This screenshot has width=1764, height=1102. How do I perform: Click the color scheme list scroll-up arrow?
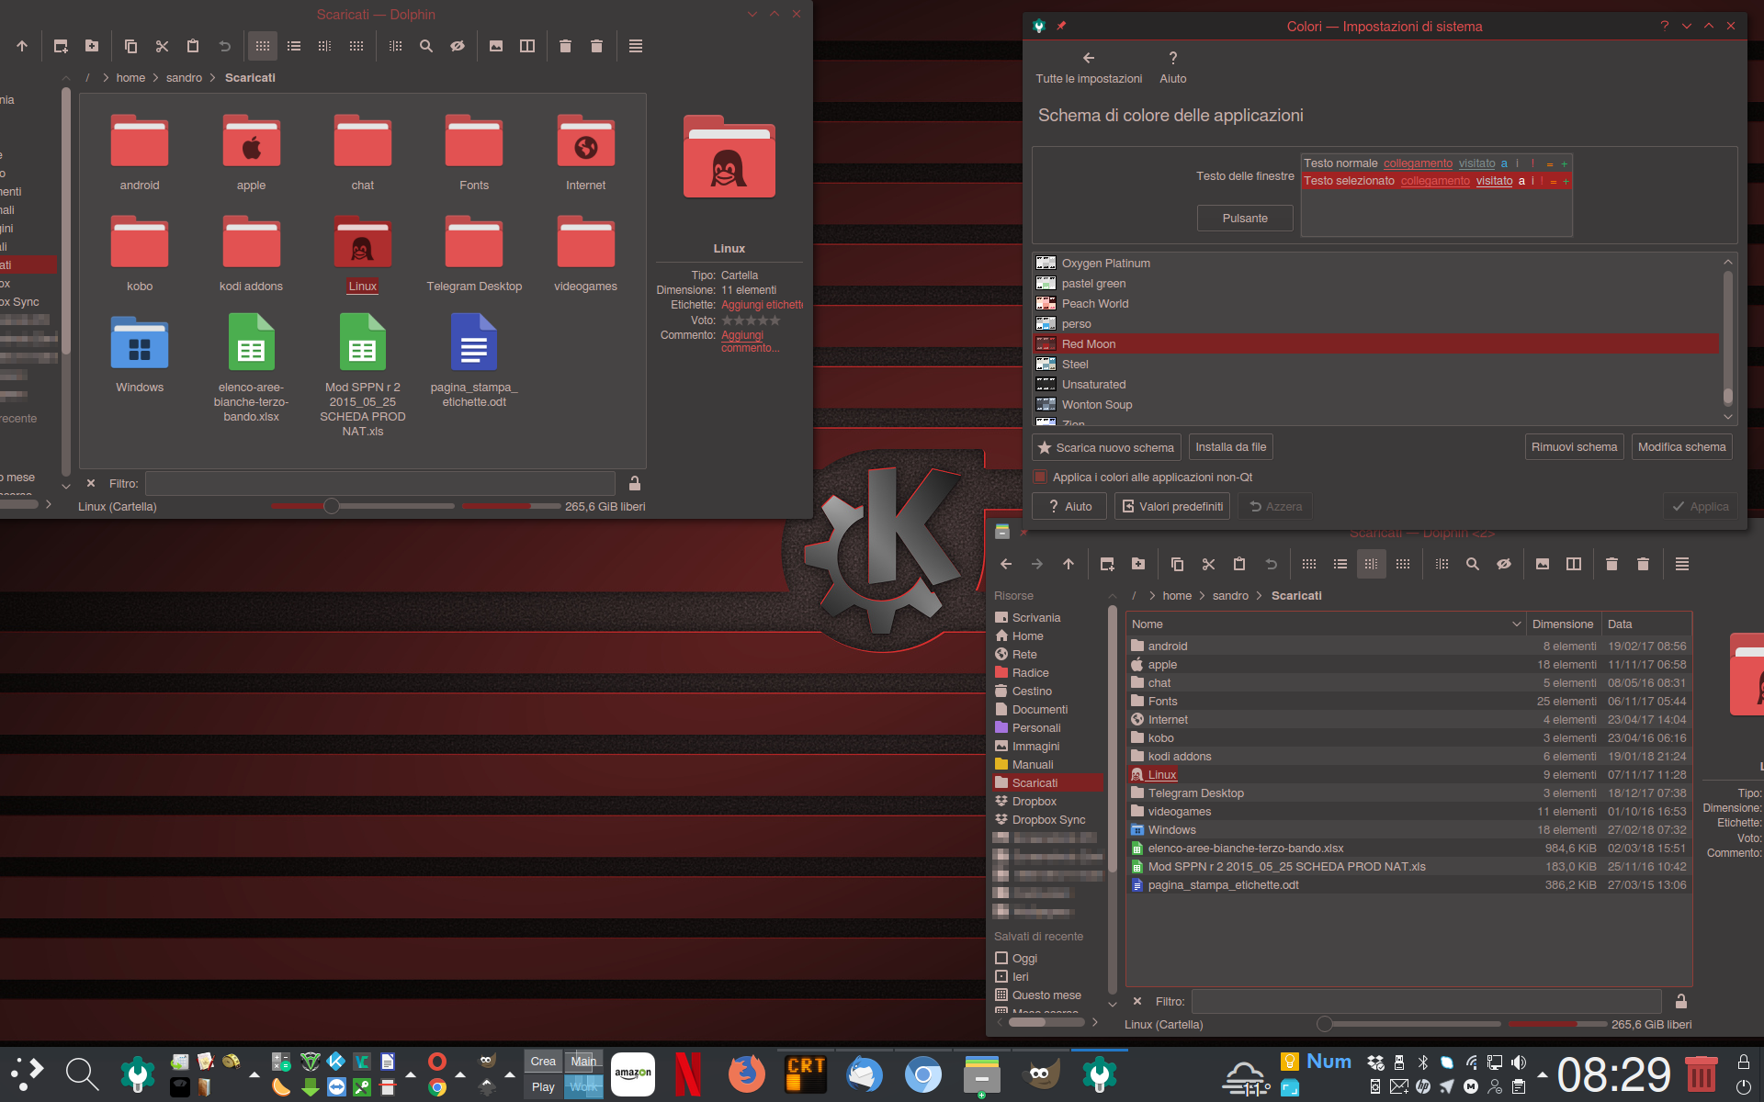pyautogui.click(x=1728, y=262)
